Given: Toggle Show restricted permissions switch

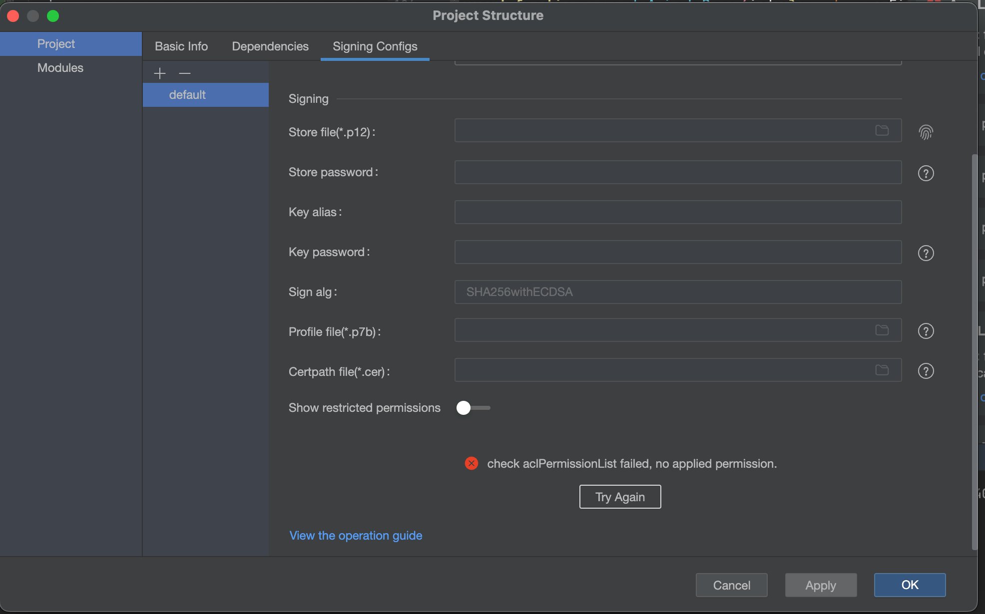Looking at the screenshot, I should tap(473, 408).
